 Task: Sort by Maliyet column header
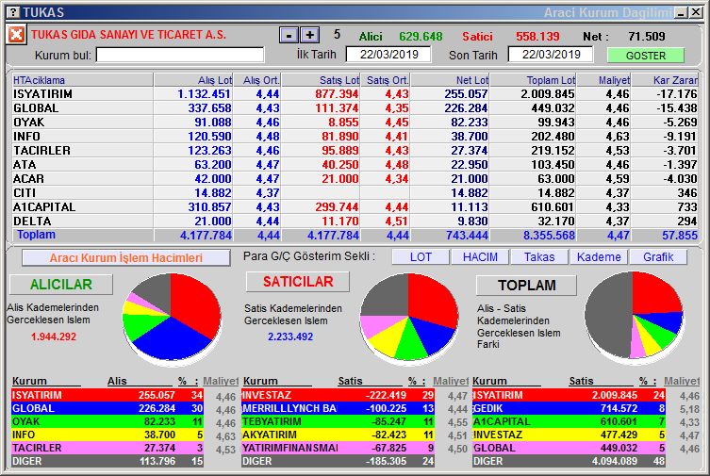[603, 80]
